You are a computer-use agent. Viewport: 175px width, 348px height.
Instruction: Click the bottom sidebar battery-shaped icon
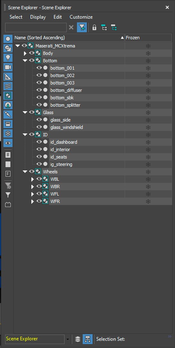[x=8, y=205]
